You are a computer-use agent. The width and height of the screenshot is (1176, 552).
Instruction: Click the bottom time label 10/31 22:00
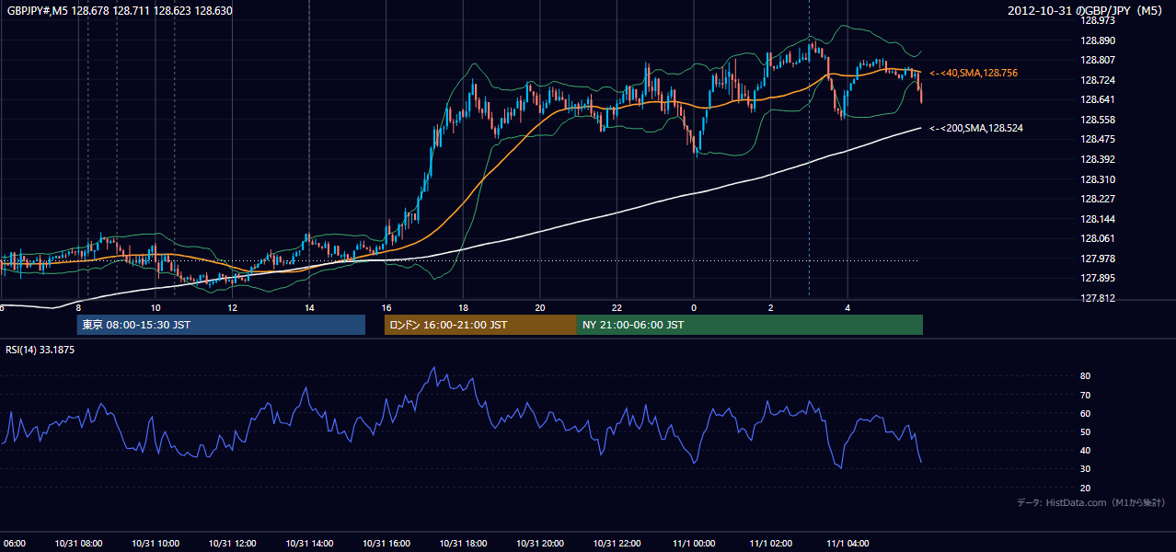[617, 543]
